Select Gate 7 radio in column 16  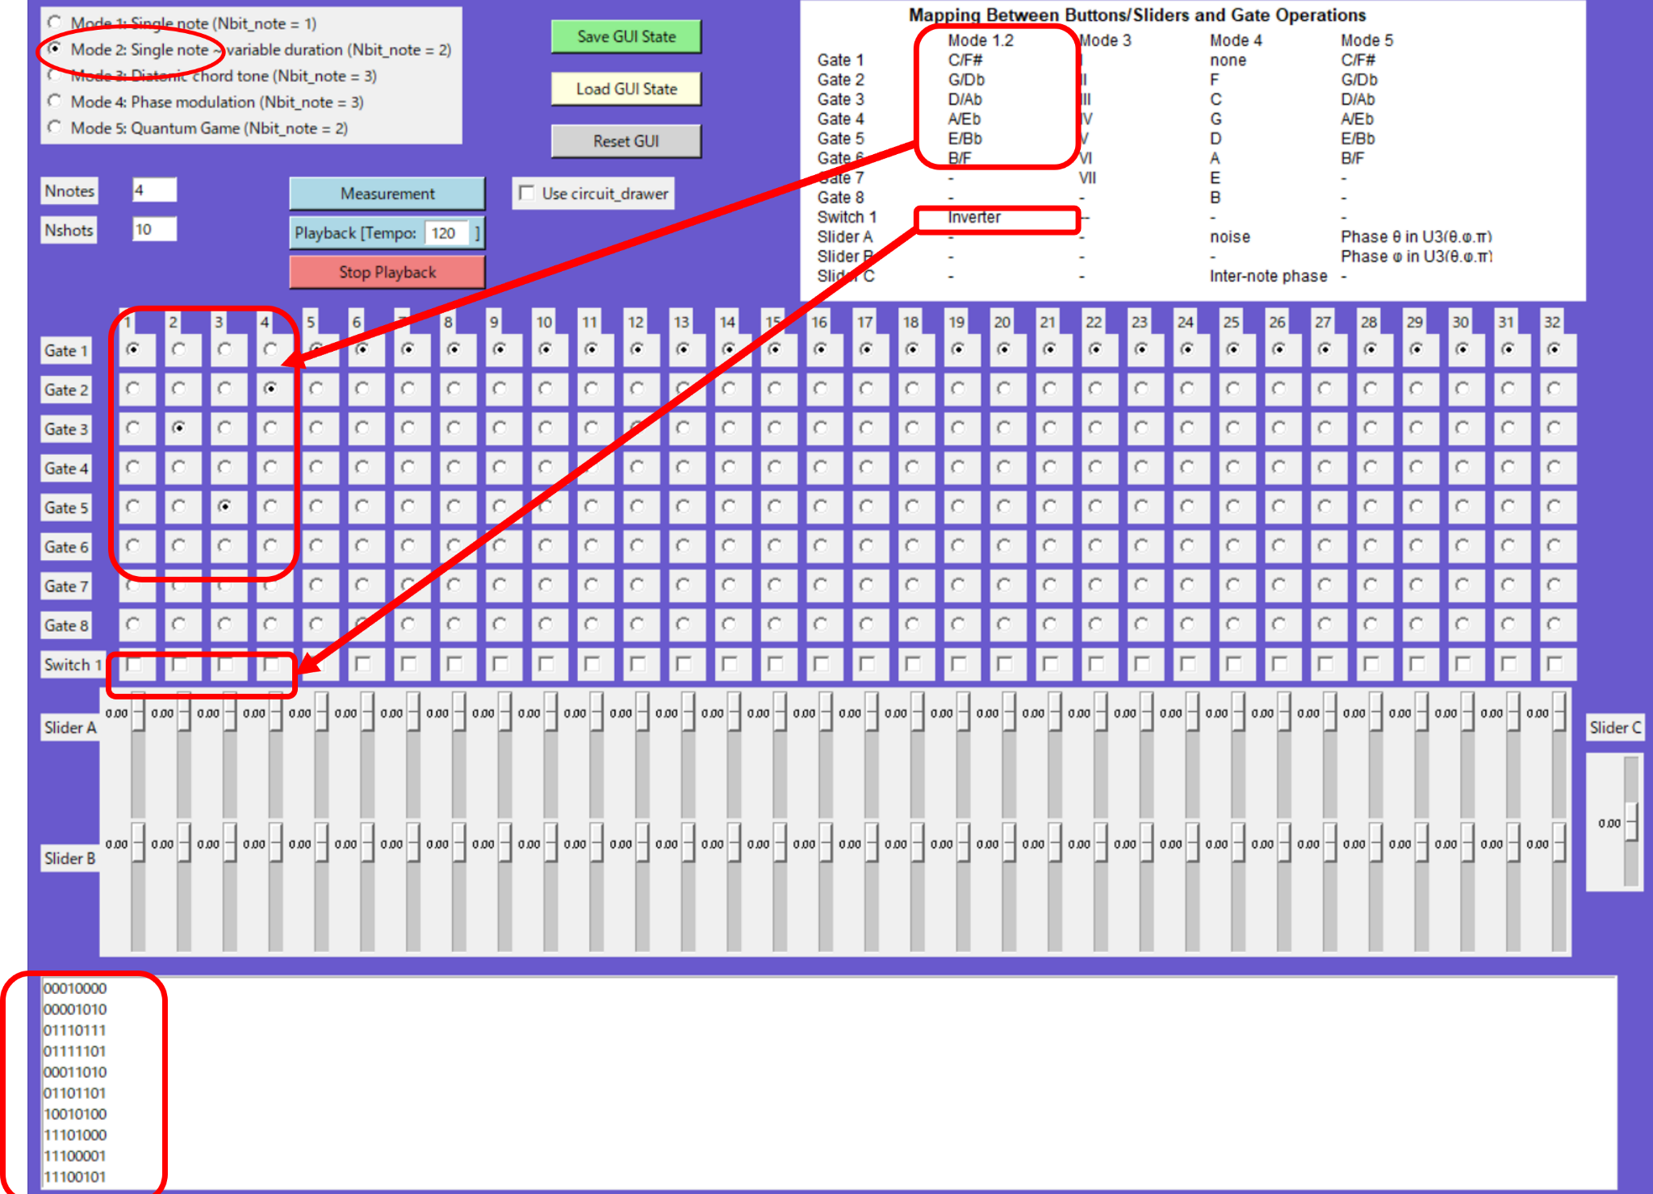pos(820,585)
